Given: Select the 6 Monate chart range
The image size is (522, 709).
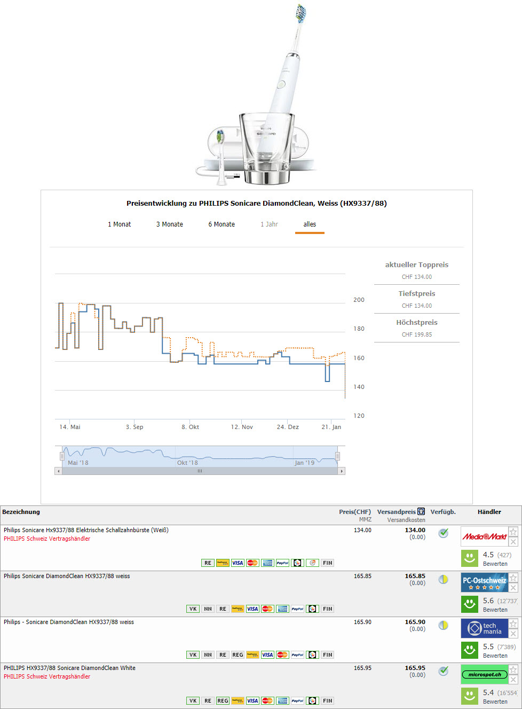Looking at the screenshot, I should [222, 224].
